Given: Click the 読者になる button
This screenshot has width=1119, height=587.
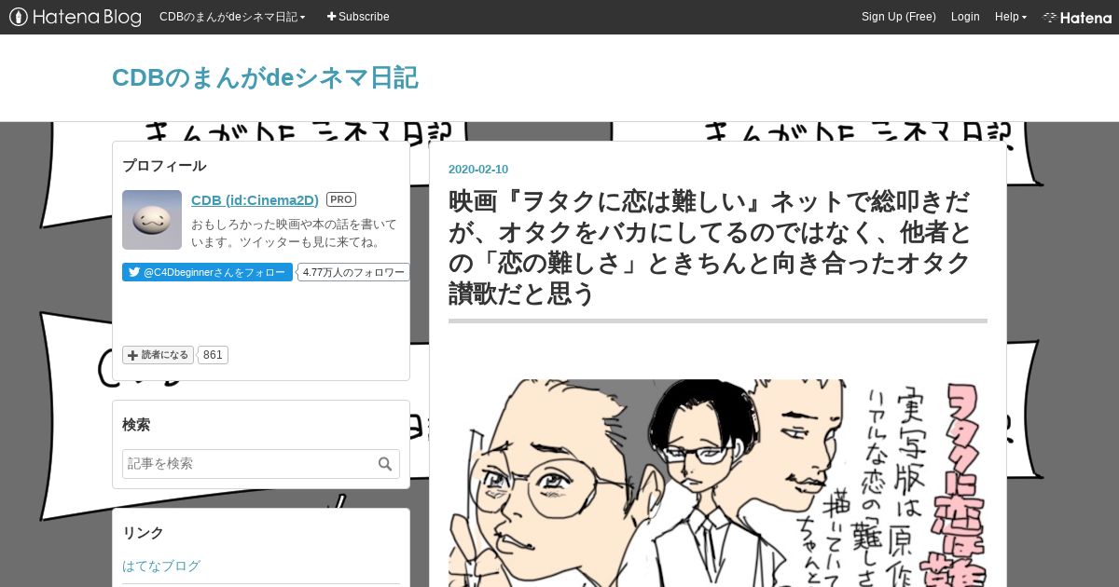Looking at the screenshot, I should (x=158, y=355).
